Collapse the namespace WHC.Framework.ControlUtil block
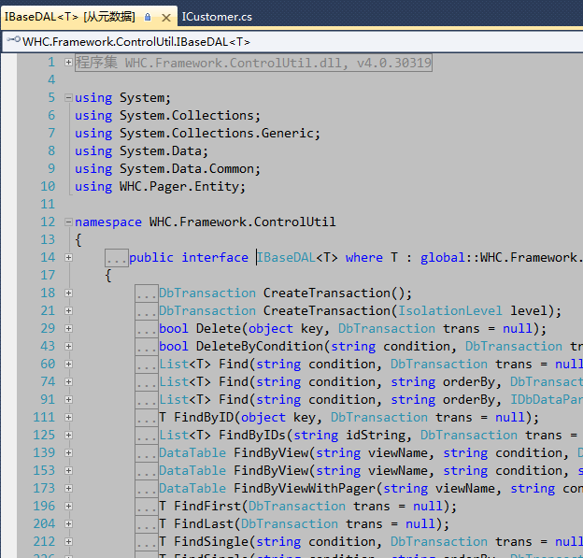 coord(68,222)
